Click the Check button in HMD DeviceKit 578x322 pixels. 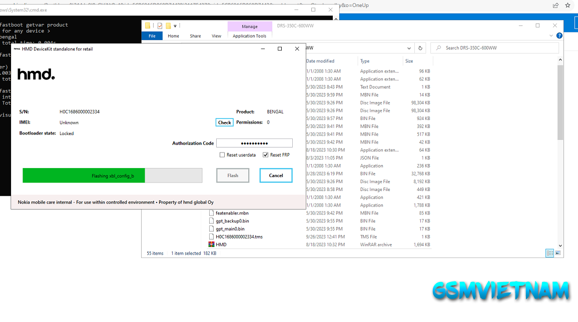tap(224, 122)
